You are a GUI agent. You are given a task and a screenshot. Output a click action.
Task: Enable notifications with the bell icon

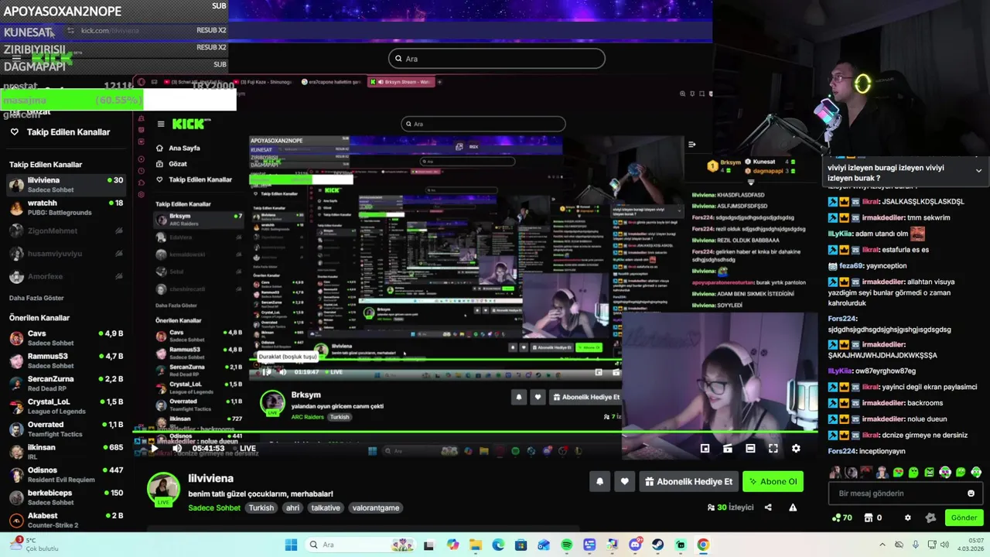pos(599,481)
